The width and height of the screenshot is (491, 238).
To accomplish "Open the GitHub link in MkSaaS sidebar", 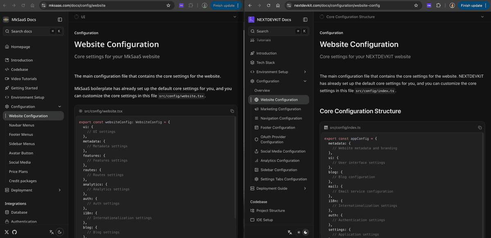I will 14,232.
